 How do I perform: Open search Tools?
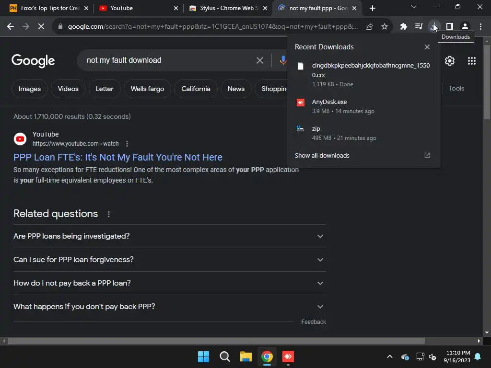[x=456, y=88]
